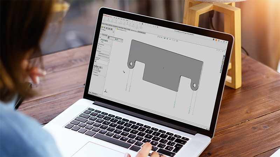Minimize the SolidWorks window
The image size is (280, 157).
point(221,42)
